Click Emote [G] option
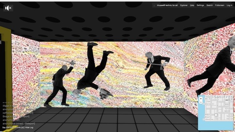The image size is (235, 132). pos(19,127)
